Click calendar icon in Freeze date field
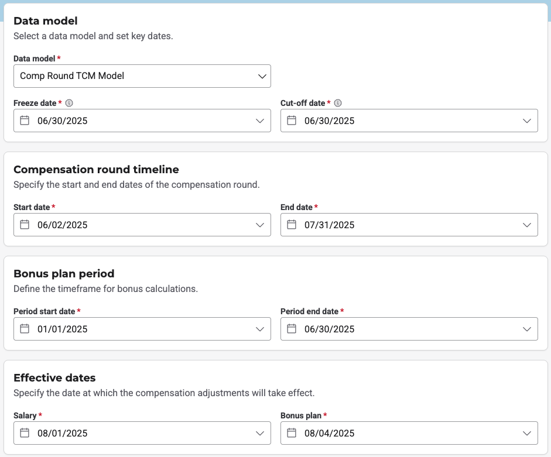The image size is (551, 457). point(25,121)
